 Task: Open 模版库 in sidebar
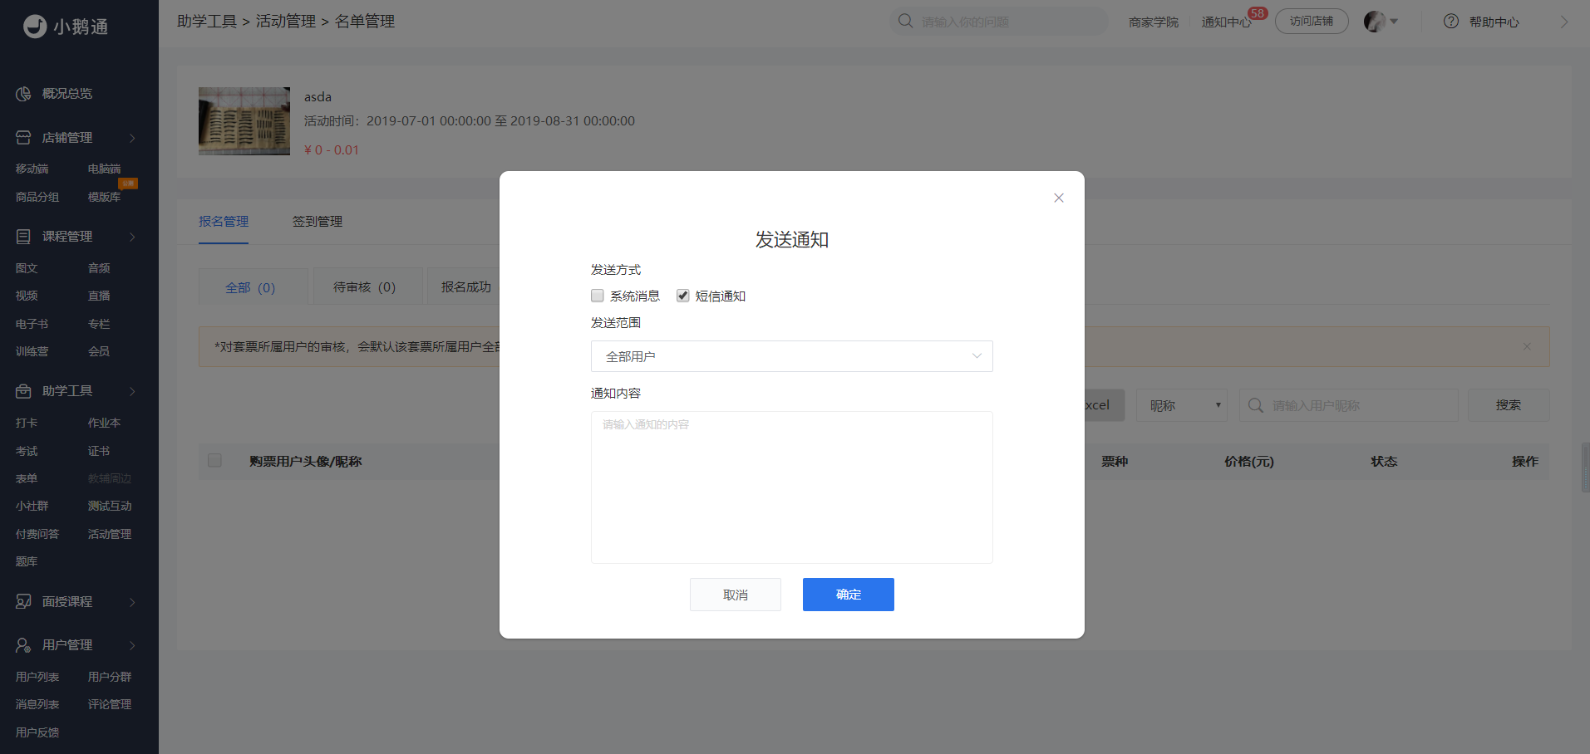104,197
